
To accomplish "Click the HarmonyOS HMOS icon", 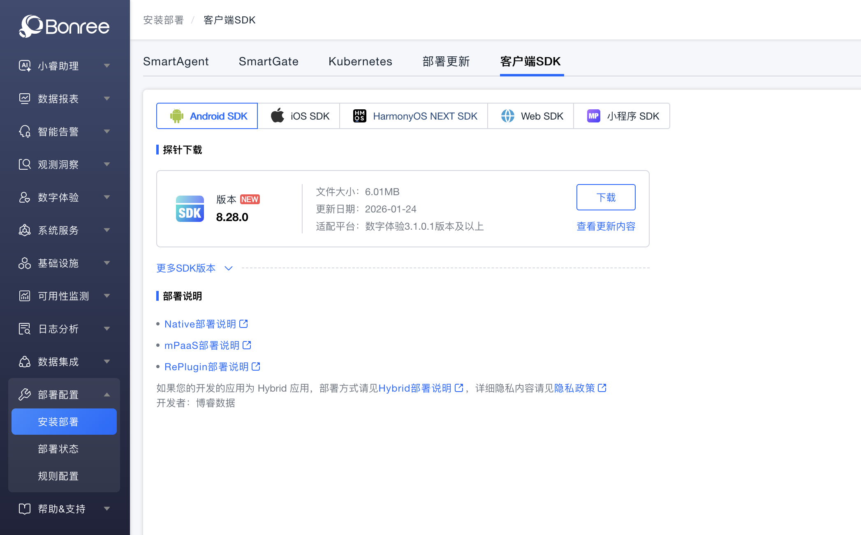I will [x=360, y=116].
